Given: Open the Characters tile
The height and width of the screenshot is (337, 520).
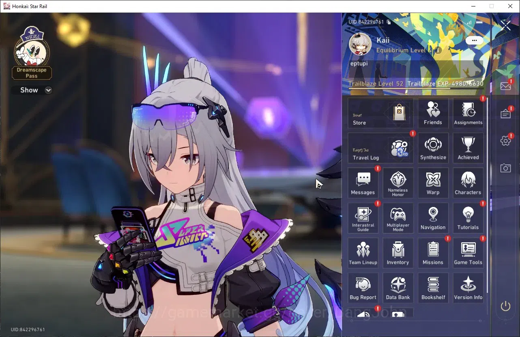Looking at the screenshot, I should [x=468, y=183].
